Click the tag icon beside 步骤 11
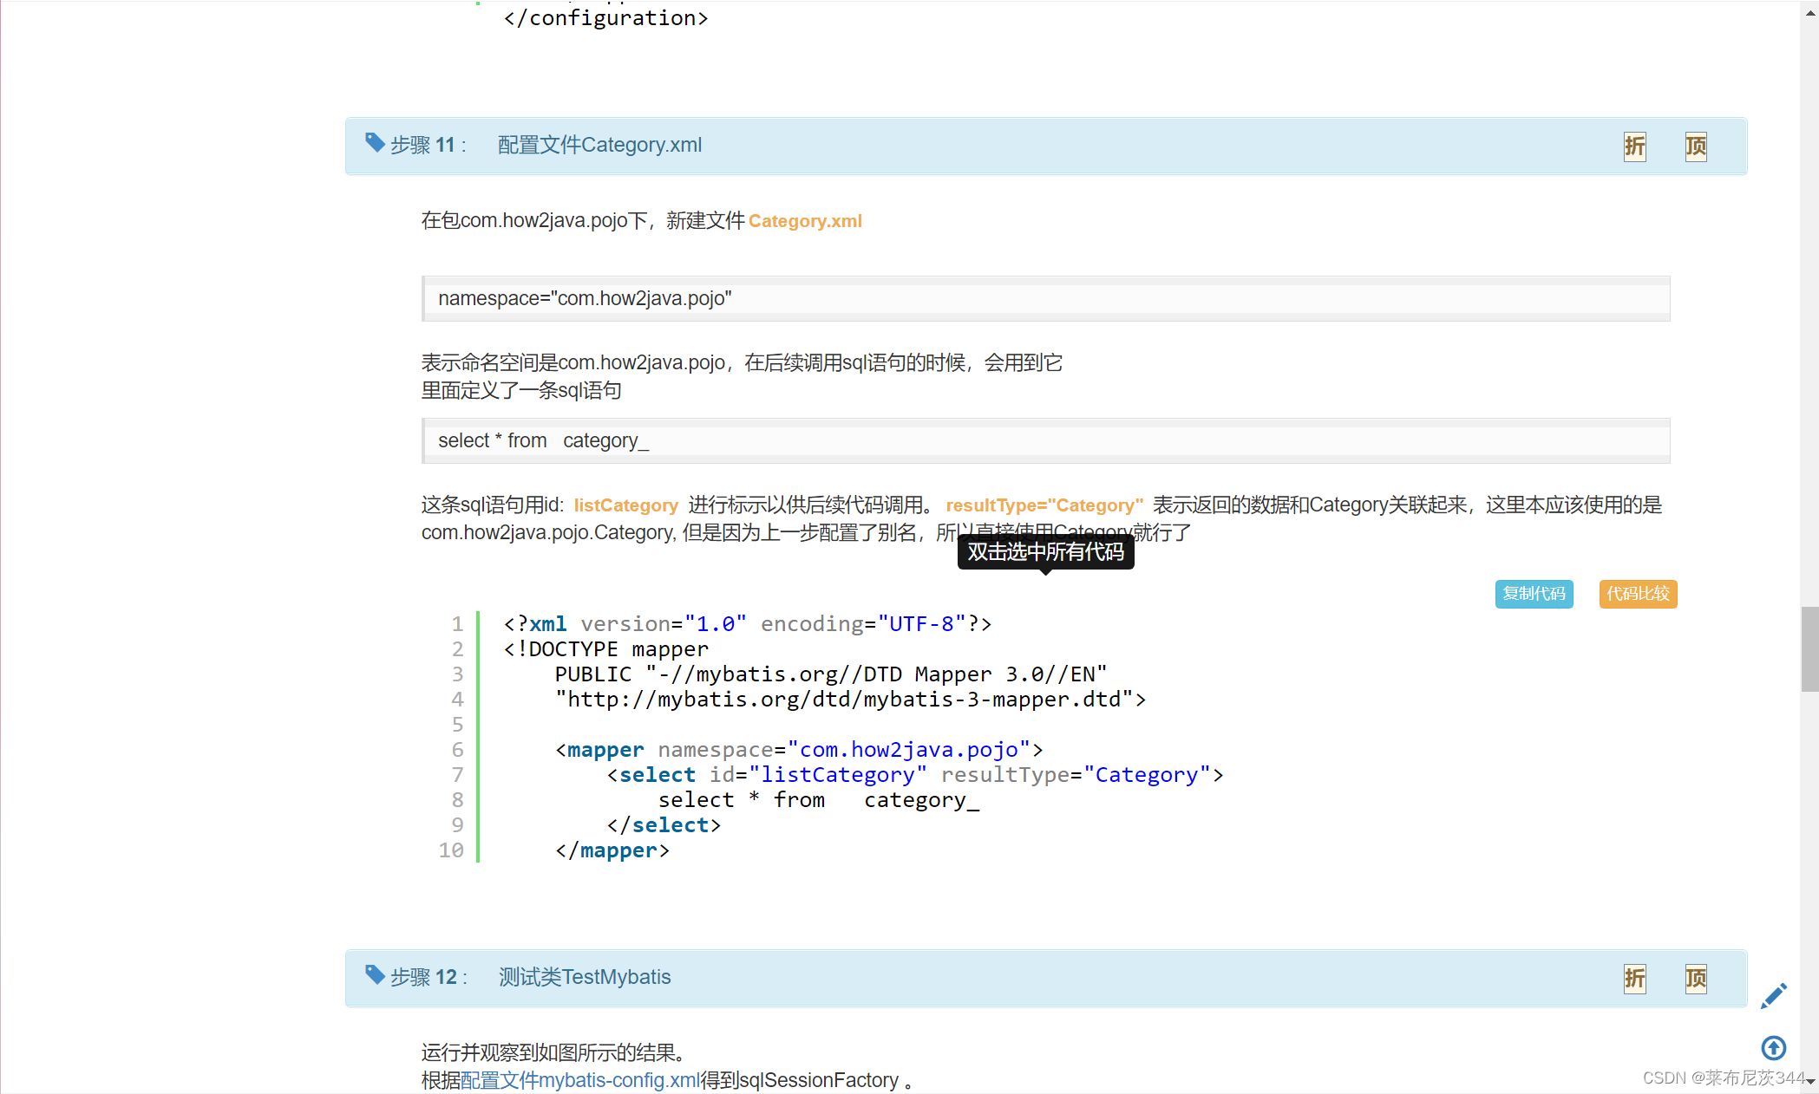The height and width of the screenshot is (1094, 1819). [x=375, y=143]
